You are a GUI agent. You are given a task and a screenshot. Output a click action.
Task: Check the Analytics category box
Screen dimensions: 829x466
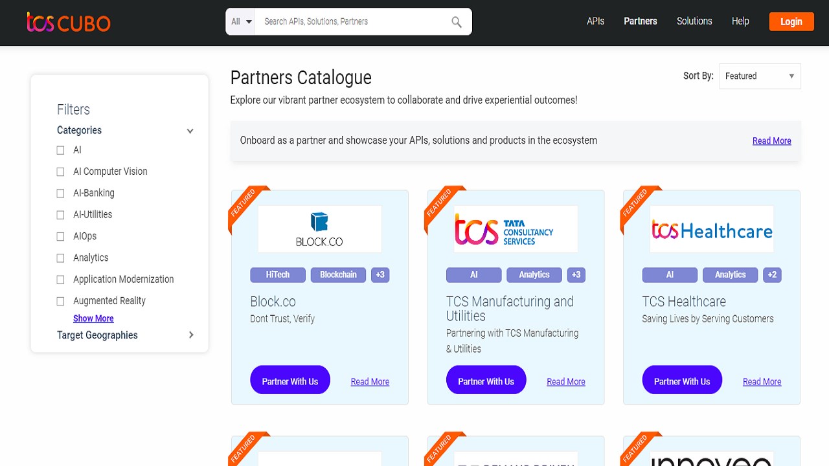pos(60,258)
